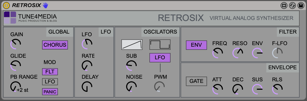Viewport: 307px width, 101px height.
Task: Click the filter FREQ knob
Action: point(218,53)
